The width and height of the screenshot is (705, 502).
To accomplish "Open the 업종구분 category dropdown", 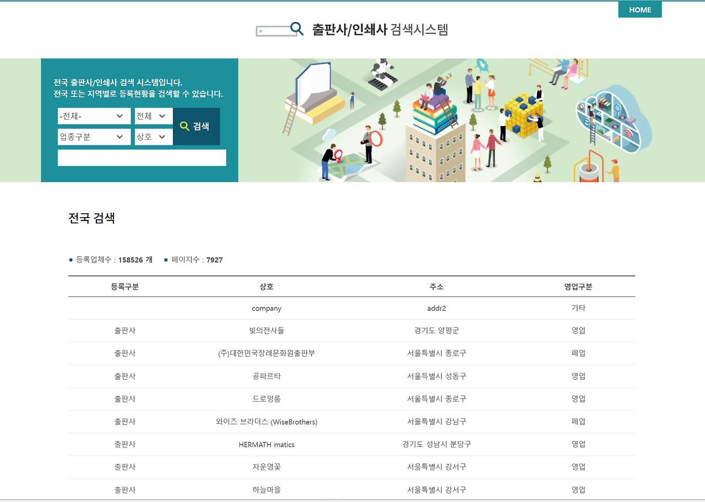I will [94, 137].
